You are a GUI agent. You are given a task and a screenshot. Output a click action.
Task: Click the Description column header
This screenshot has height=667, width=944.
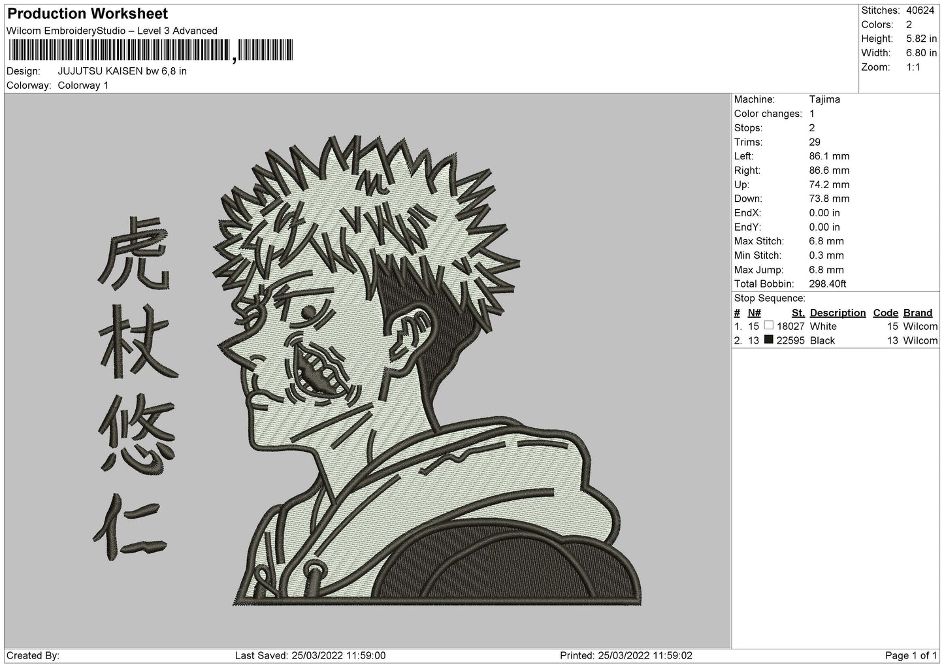point(838,312)
